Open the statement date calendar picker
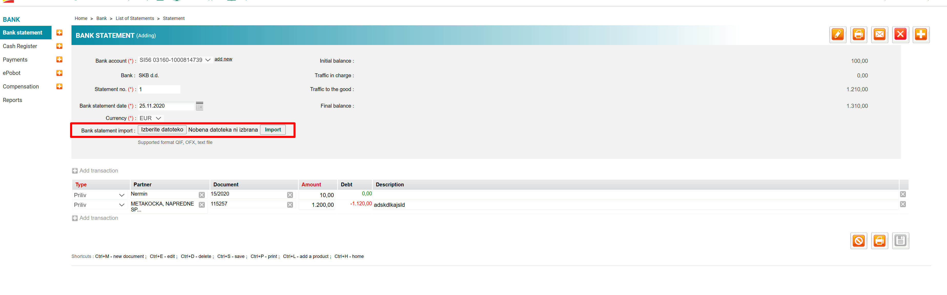 200,106
